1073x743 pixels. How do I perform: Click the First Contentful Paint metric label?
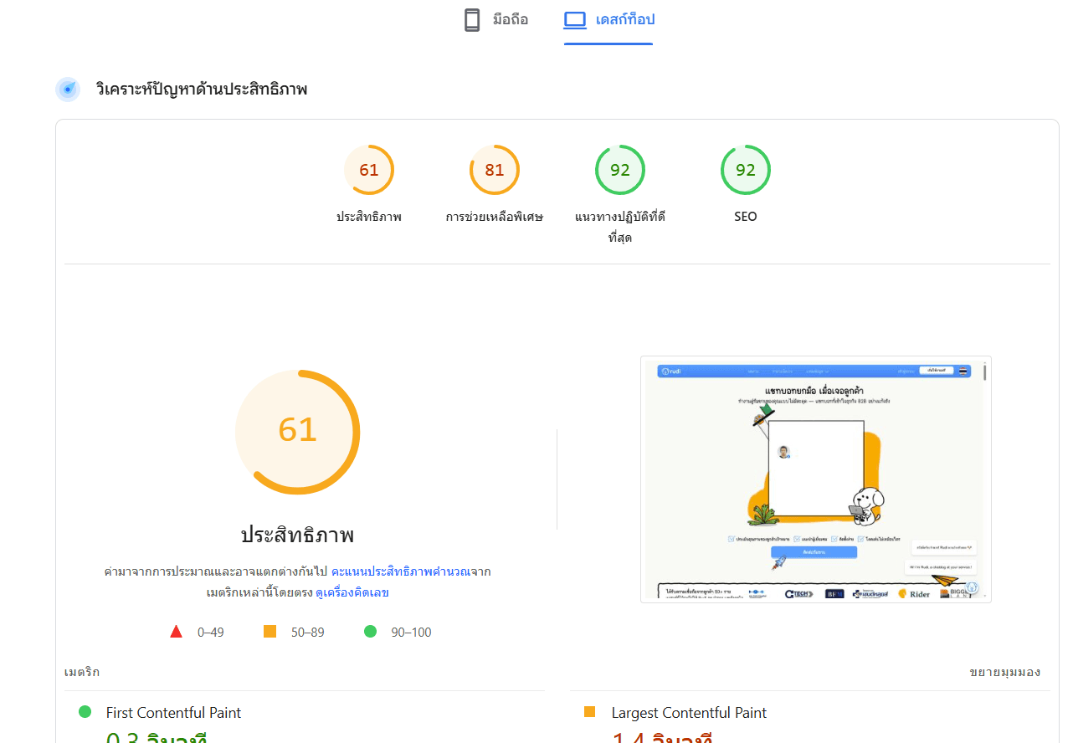173,713
